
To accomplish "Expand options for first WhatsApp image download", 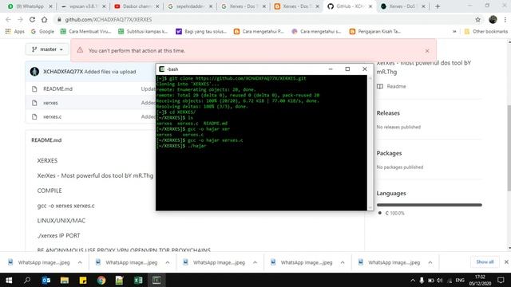I will coord(80,262).
